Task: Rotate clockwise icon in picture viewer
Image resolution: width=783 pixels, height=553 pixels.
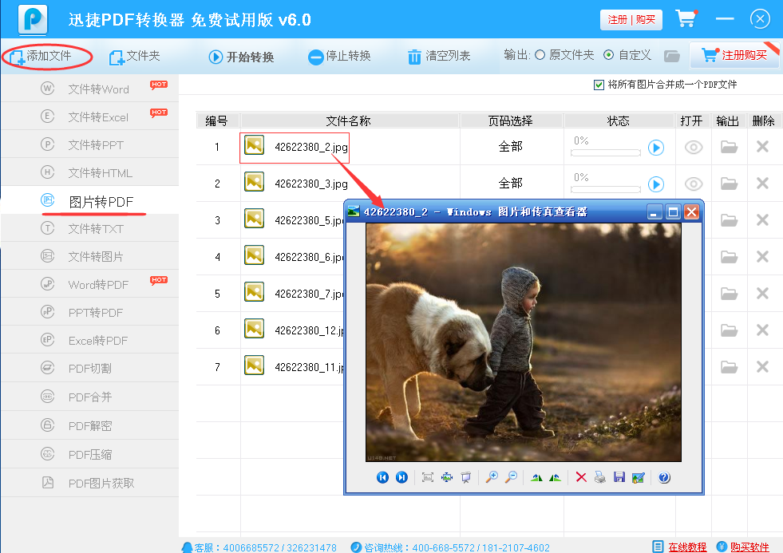Action: (x=536, y=478)
